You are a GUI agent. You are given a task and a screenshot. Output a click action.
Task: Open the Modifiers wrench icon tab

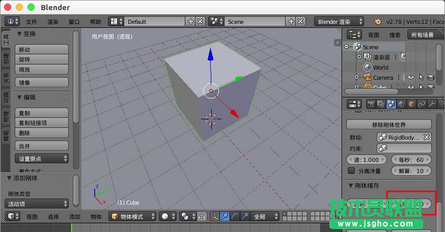pyautogui.click(x=432, y=104)
